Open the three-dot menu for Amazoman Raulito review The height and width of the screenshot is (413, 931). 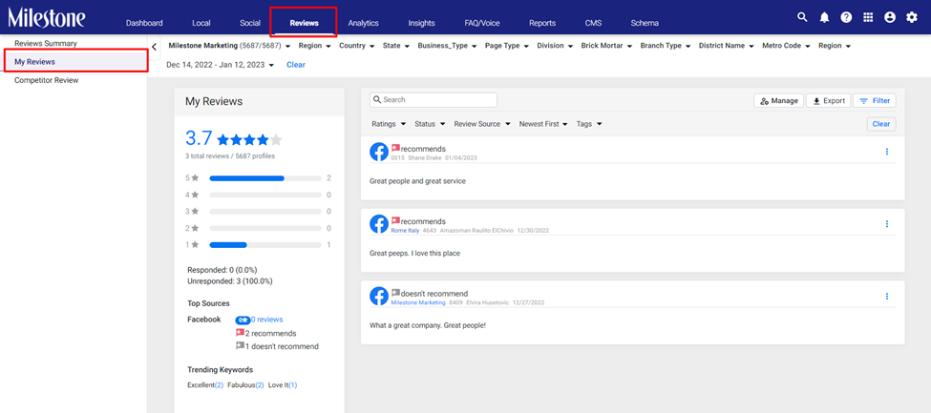(x=887, y=224)
